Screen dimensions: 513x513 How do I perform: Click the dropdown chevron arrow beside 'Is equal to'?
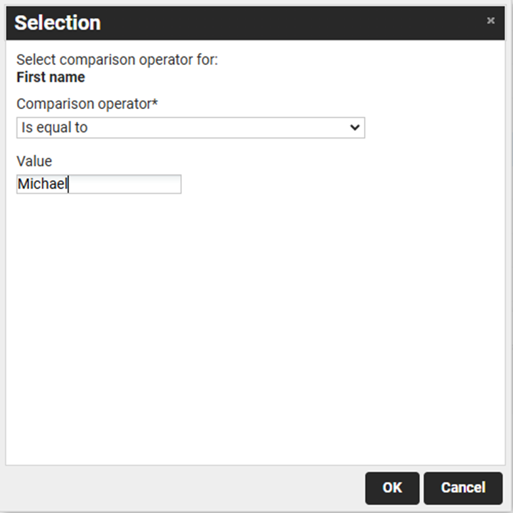355,128
